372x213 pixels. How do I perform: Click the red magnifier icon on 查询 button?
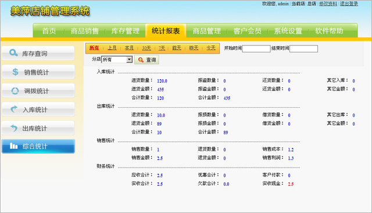(x=141, y=60)
